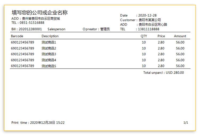Click the description 测试商品5
Viewport: 200px width, 136px height.
(49, 66)
